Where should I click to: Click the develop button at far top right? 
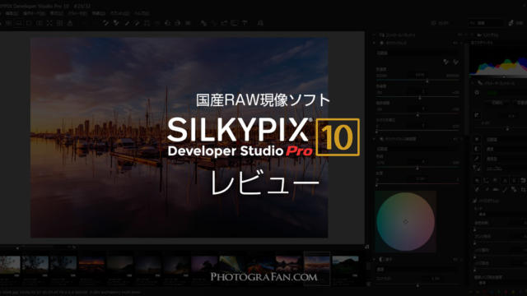coord(516,23)
